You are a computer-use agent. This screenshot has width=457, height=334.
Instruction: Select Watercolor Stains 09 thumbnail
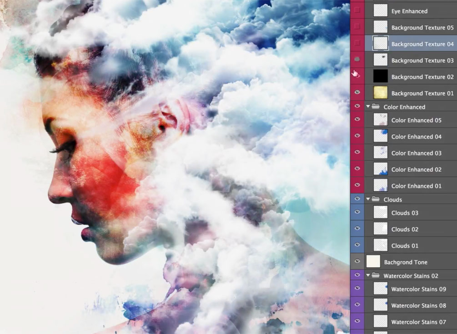pos(381,289)
